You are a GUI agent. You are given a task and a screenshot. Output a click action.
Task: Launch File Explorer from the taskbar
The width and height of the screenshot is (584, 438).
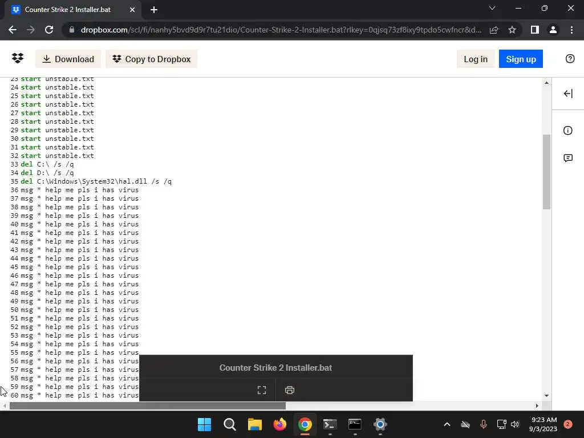[x=255, y=424]
